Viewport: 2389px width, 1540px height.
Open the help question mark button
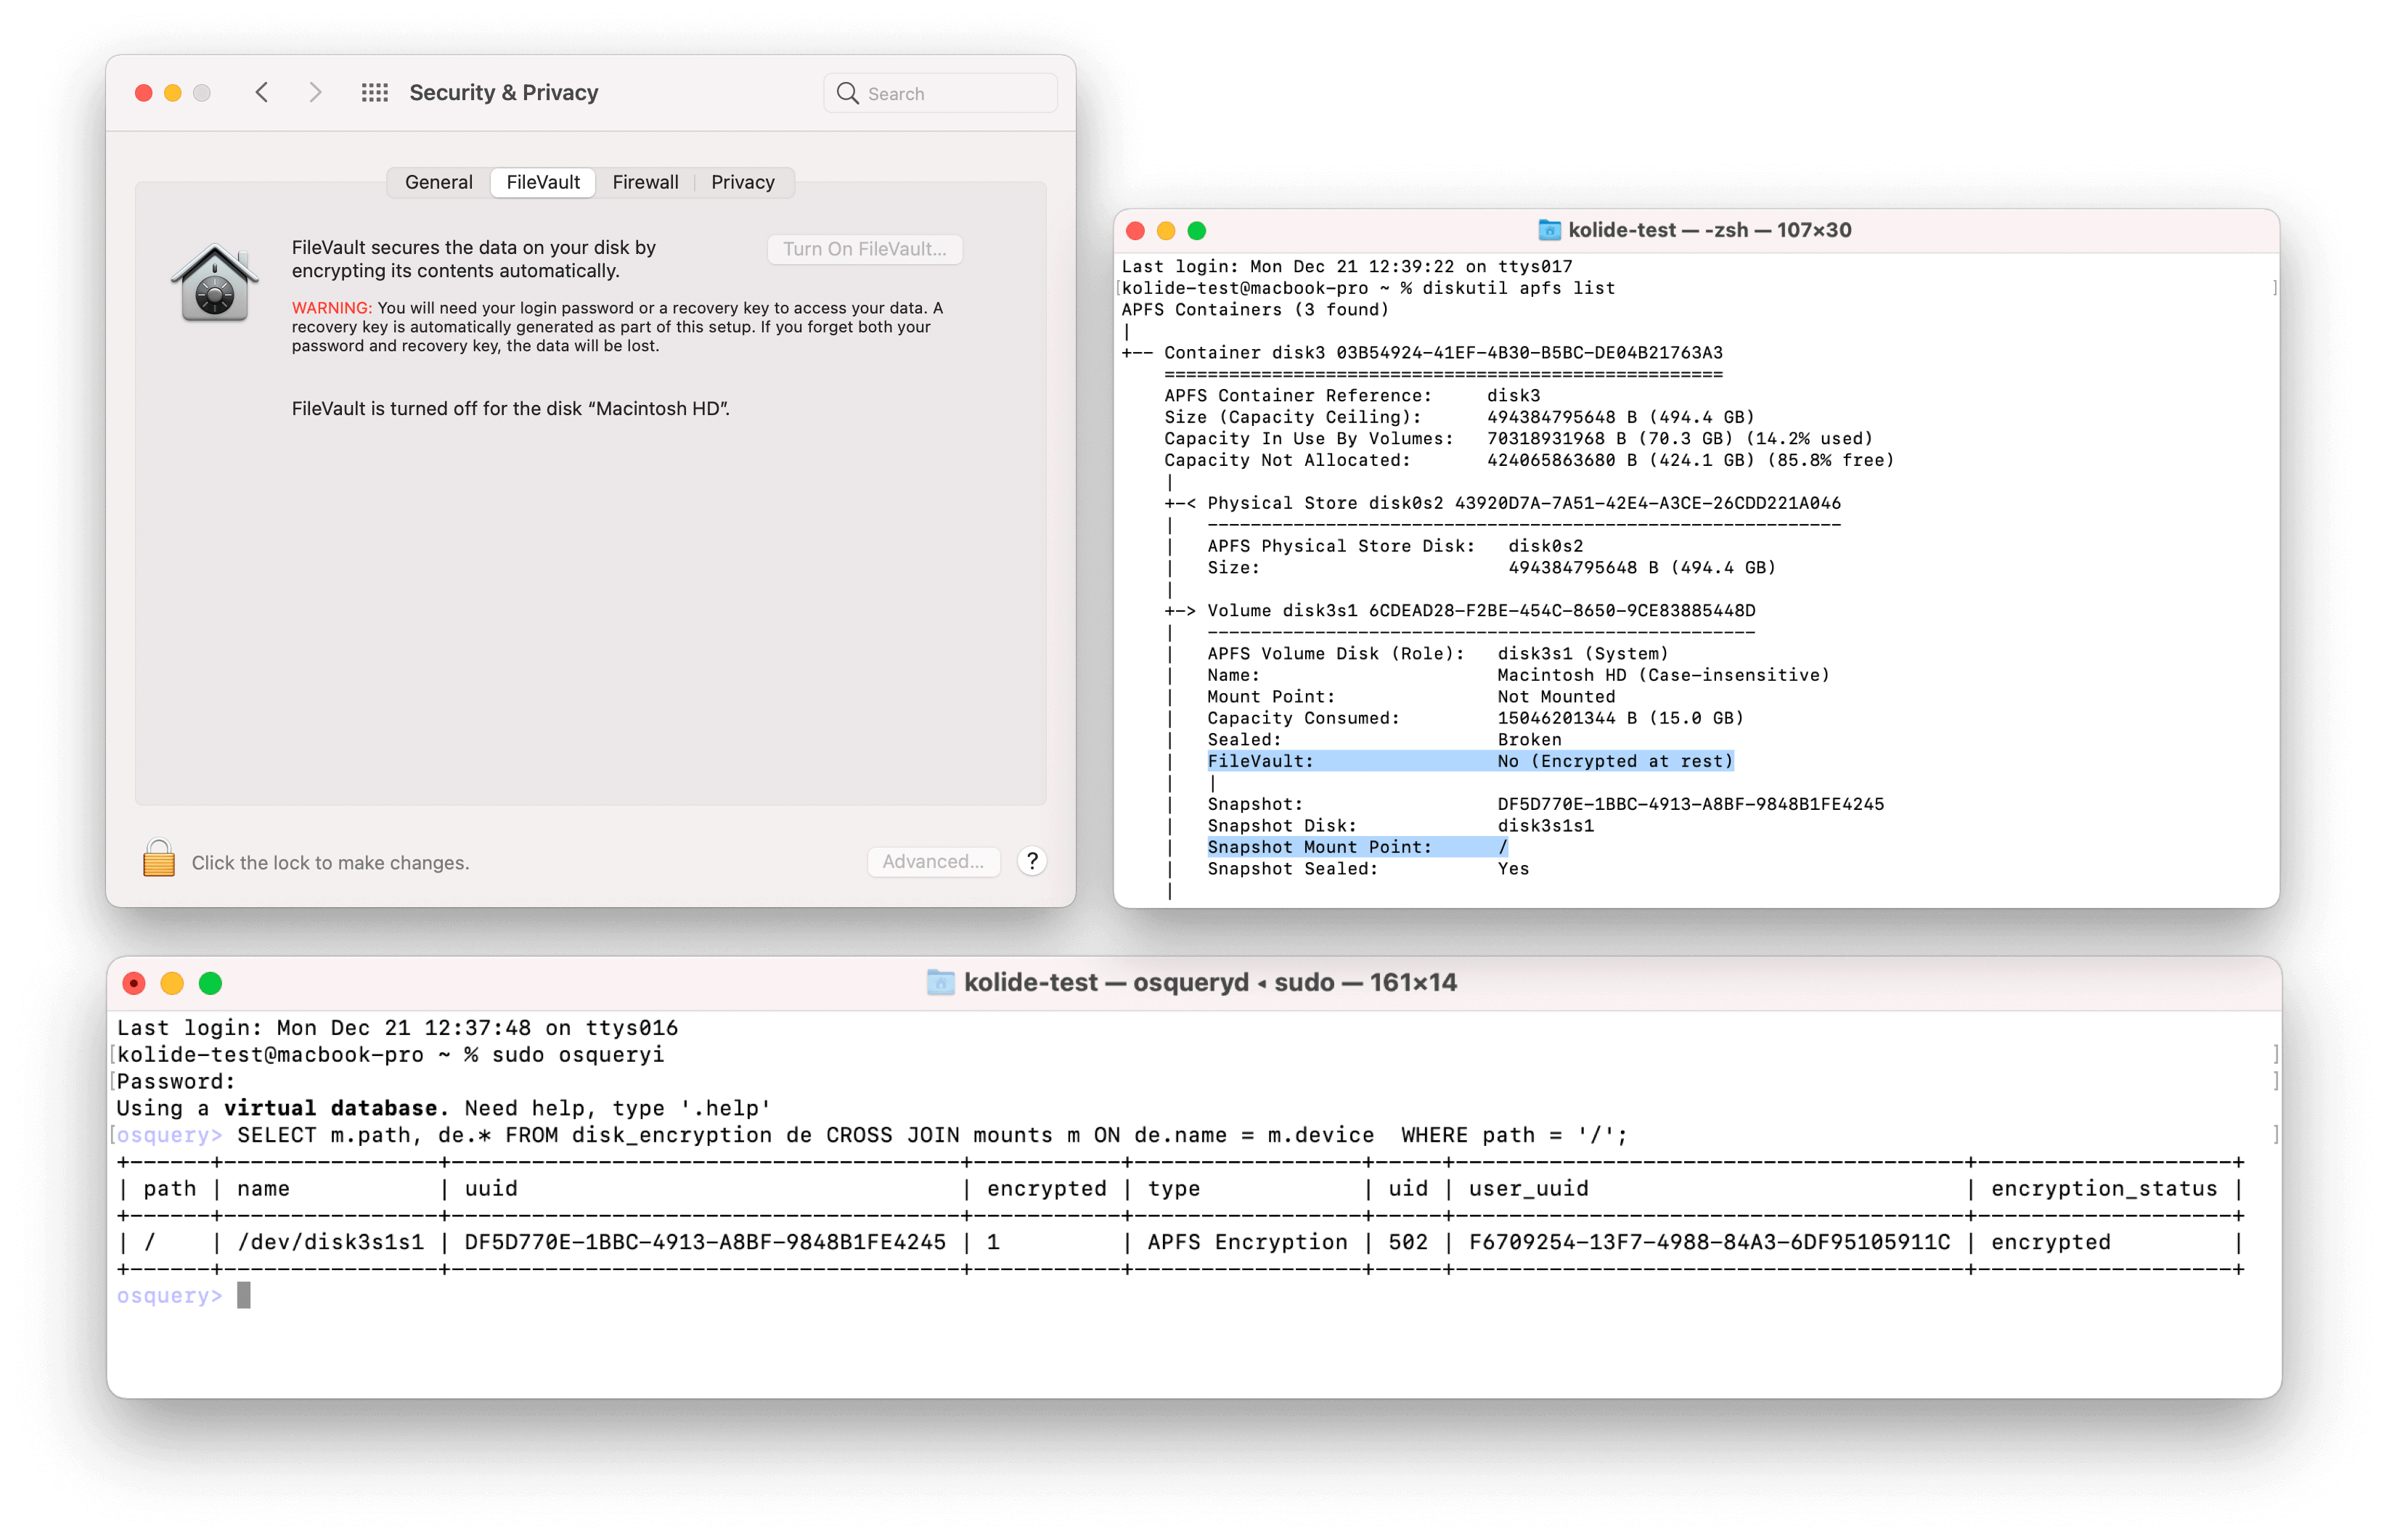1032,861
